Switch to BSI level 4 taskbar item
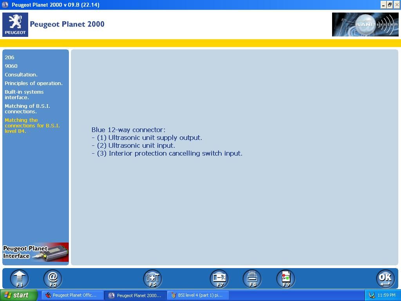Viewport: 401px width, 301px height. [198, 295]
